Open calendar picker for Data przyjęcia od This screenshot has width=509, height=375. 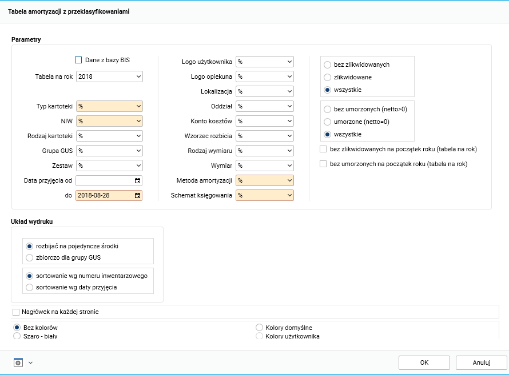(137, 181)
